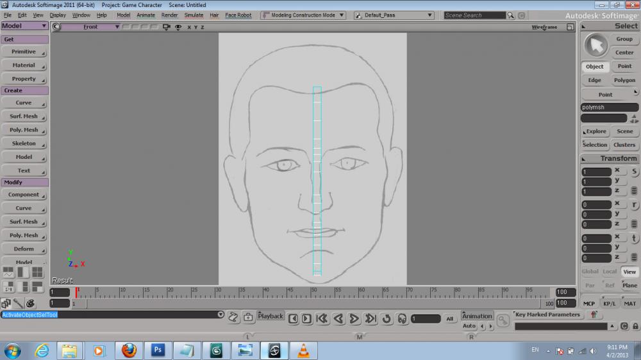641x360 pixels.
Task: Click the Primitive button
Action: (x=24, y=52)
